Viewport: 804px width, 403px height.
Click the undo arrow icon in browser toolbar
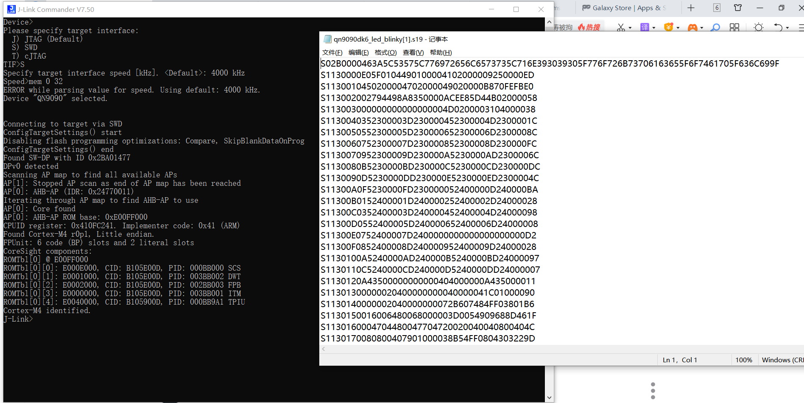pyautogui.click(x=779, y=27)
